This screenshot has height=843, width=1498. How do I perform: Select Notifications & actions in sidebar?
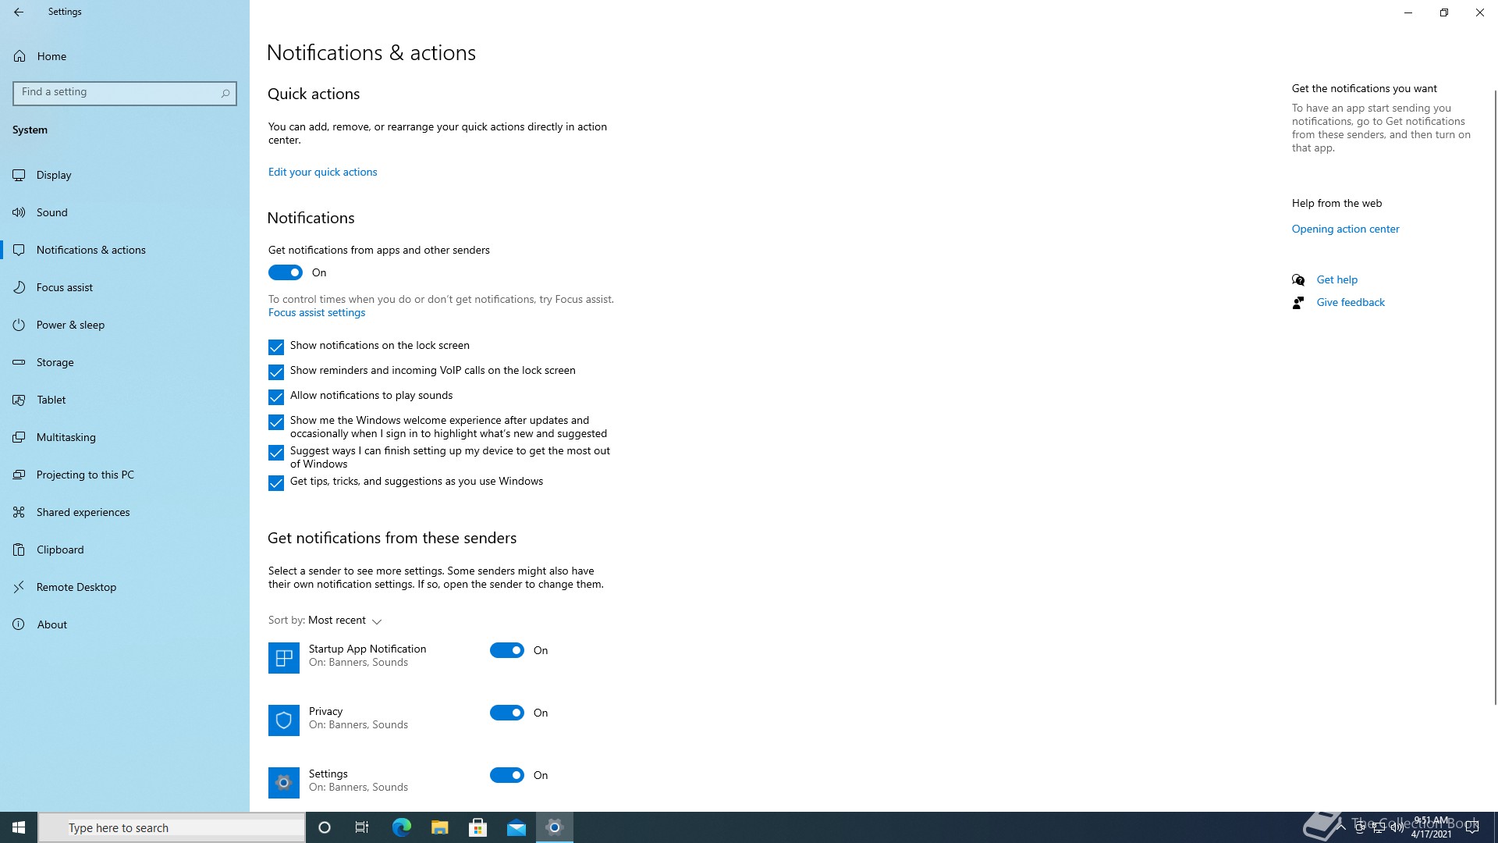click(x=125, y=250)
